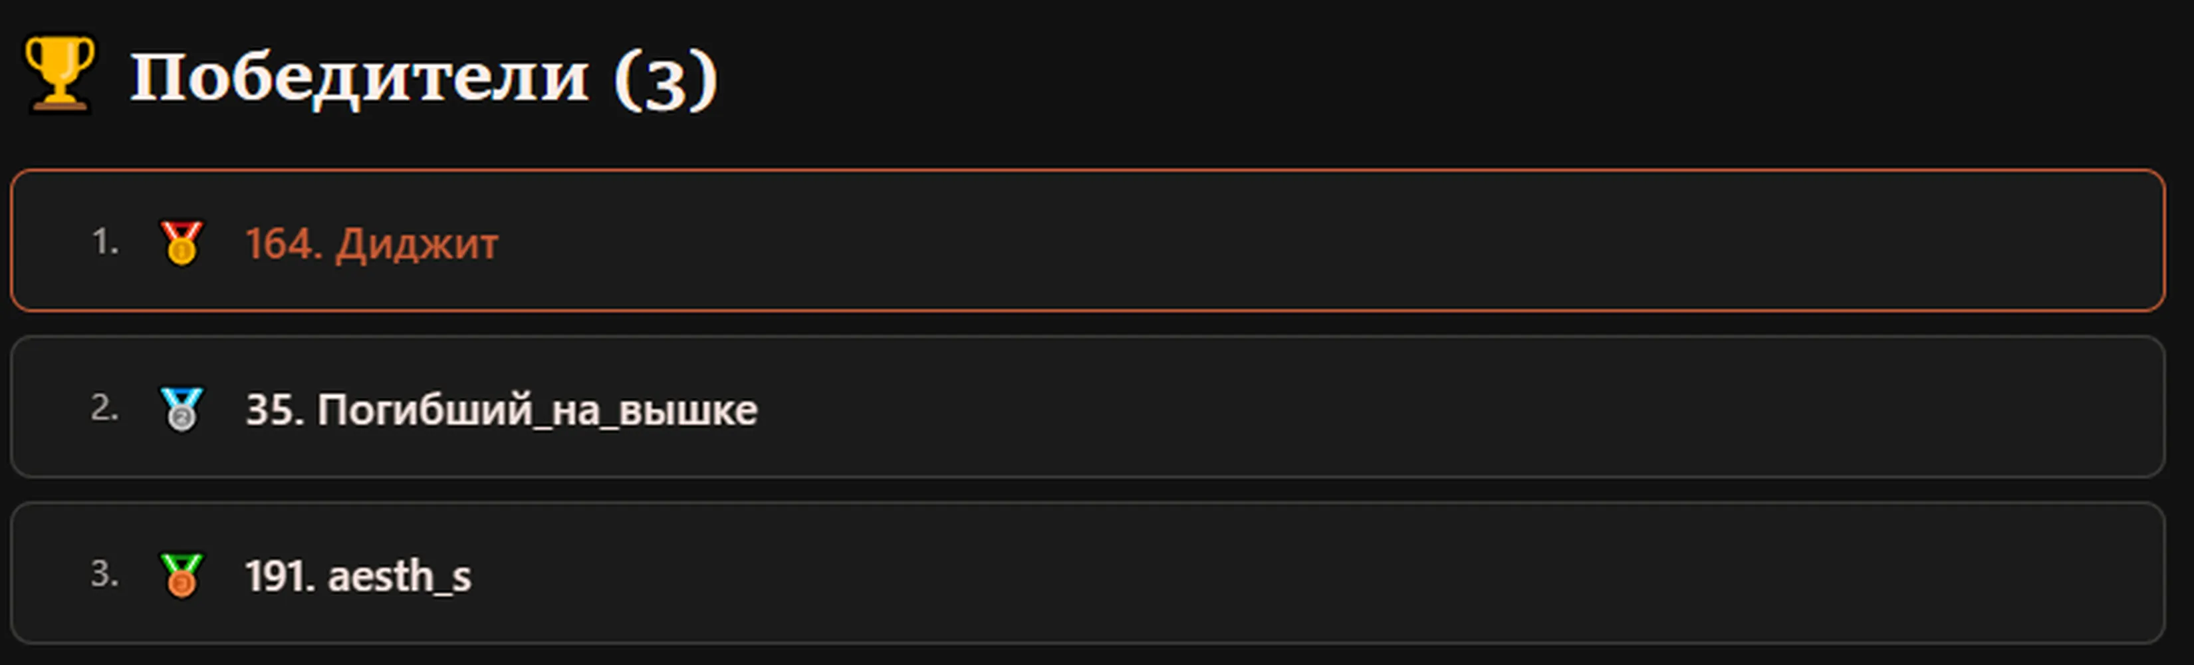
Task: Click the bronze third-place medal icon
Action: tap(182, 575)
